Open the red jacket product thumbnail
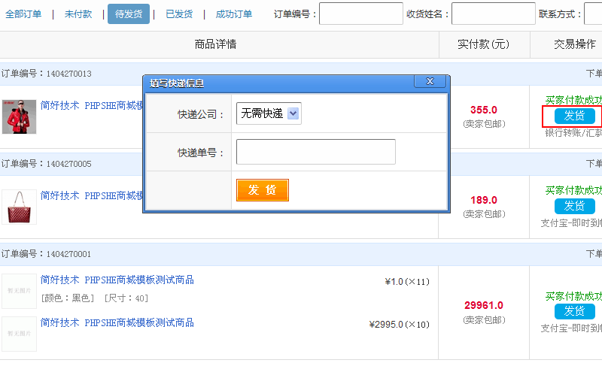 tap(19, 116)
